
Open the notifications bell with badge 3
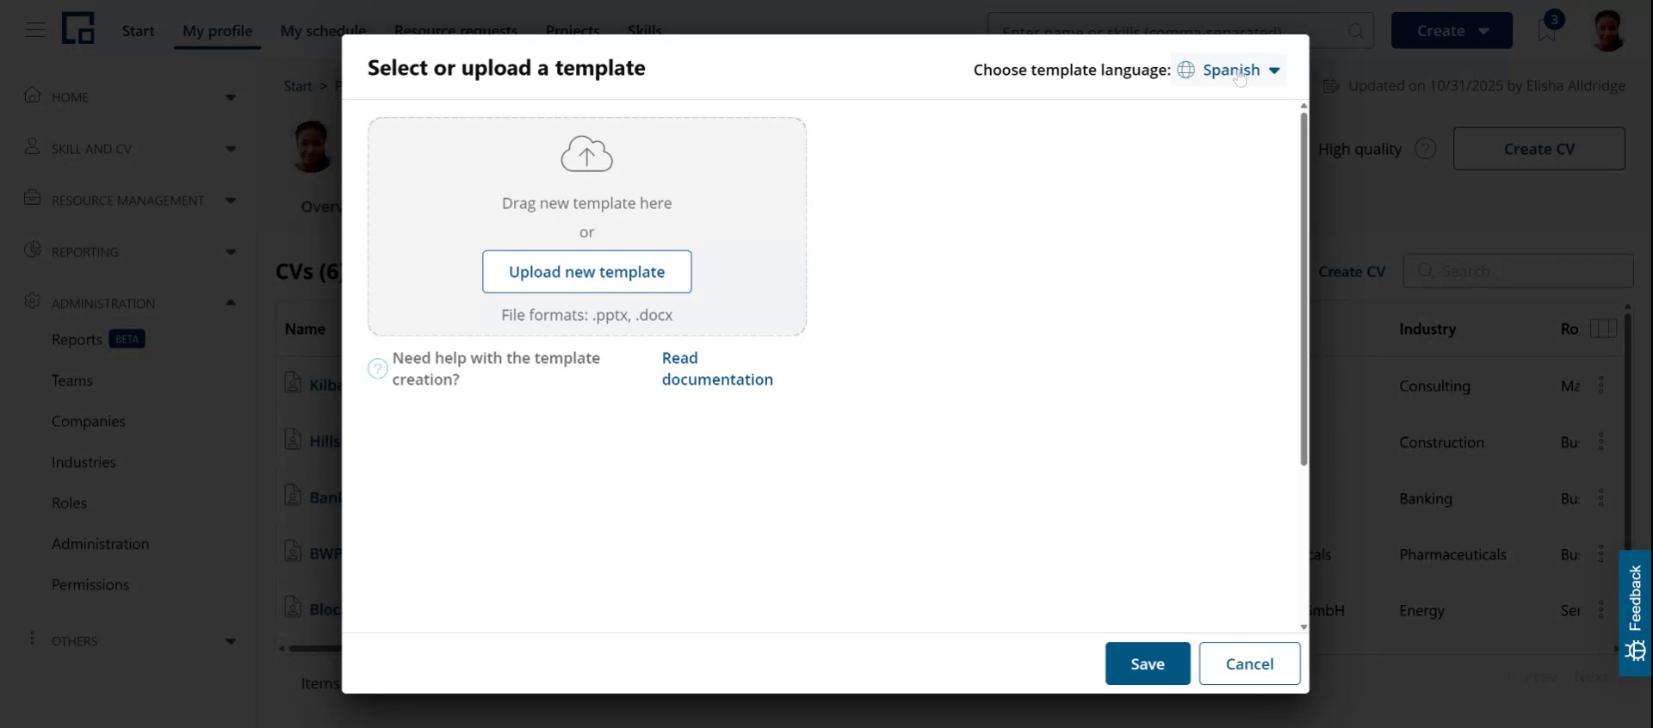pyautogui.click(x=1548, y=28)
